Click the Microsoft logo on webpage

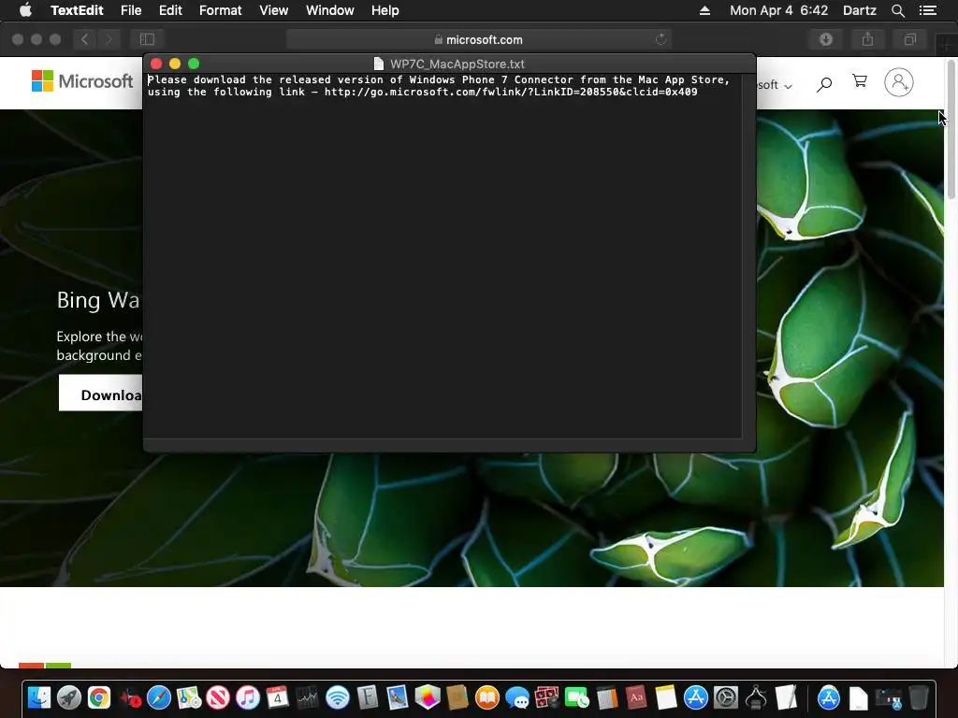coord(82,80)
